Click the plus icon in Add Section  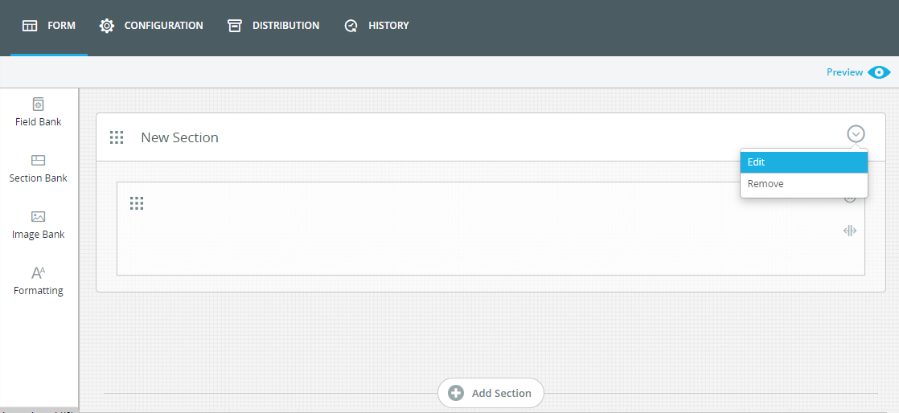[x=456, y=393]
